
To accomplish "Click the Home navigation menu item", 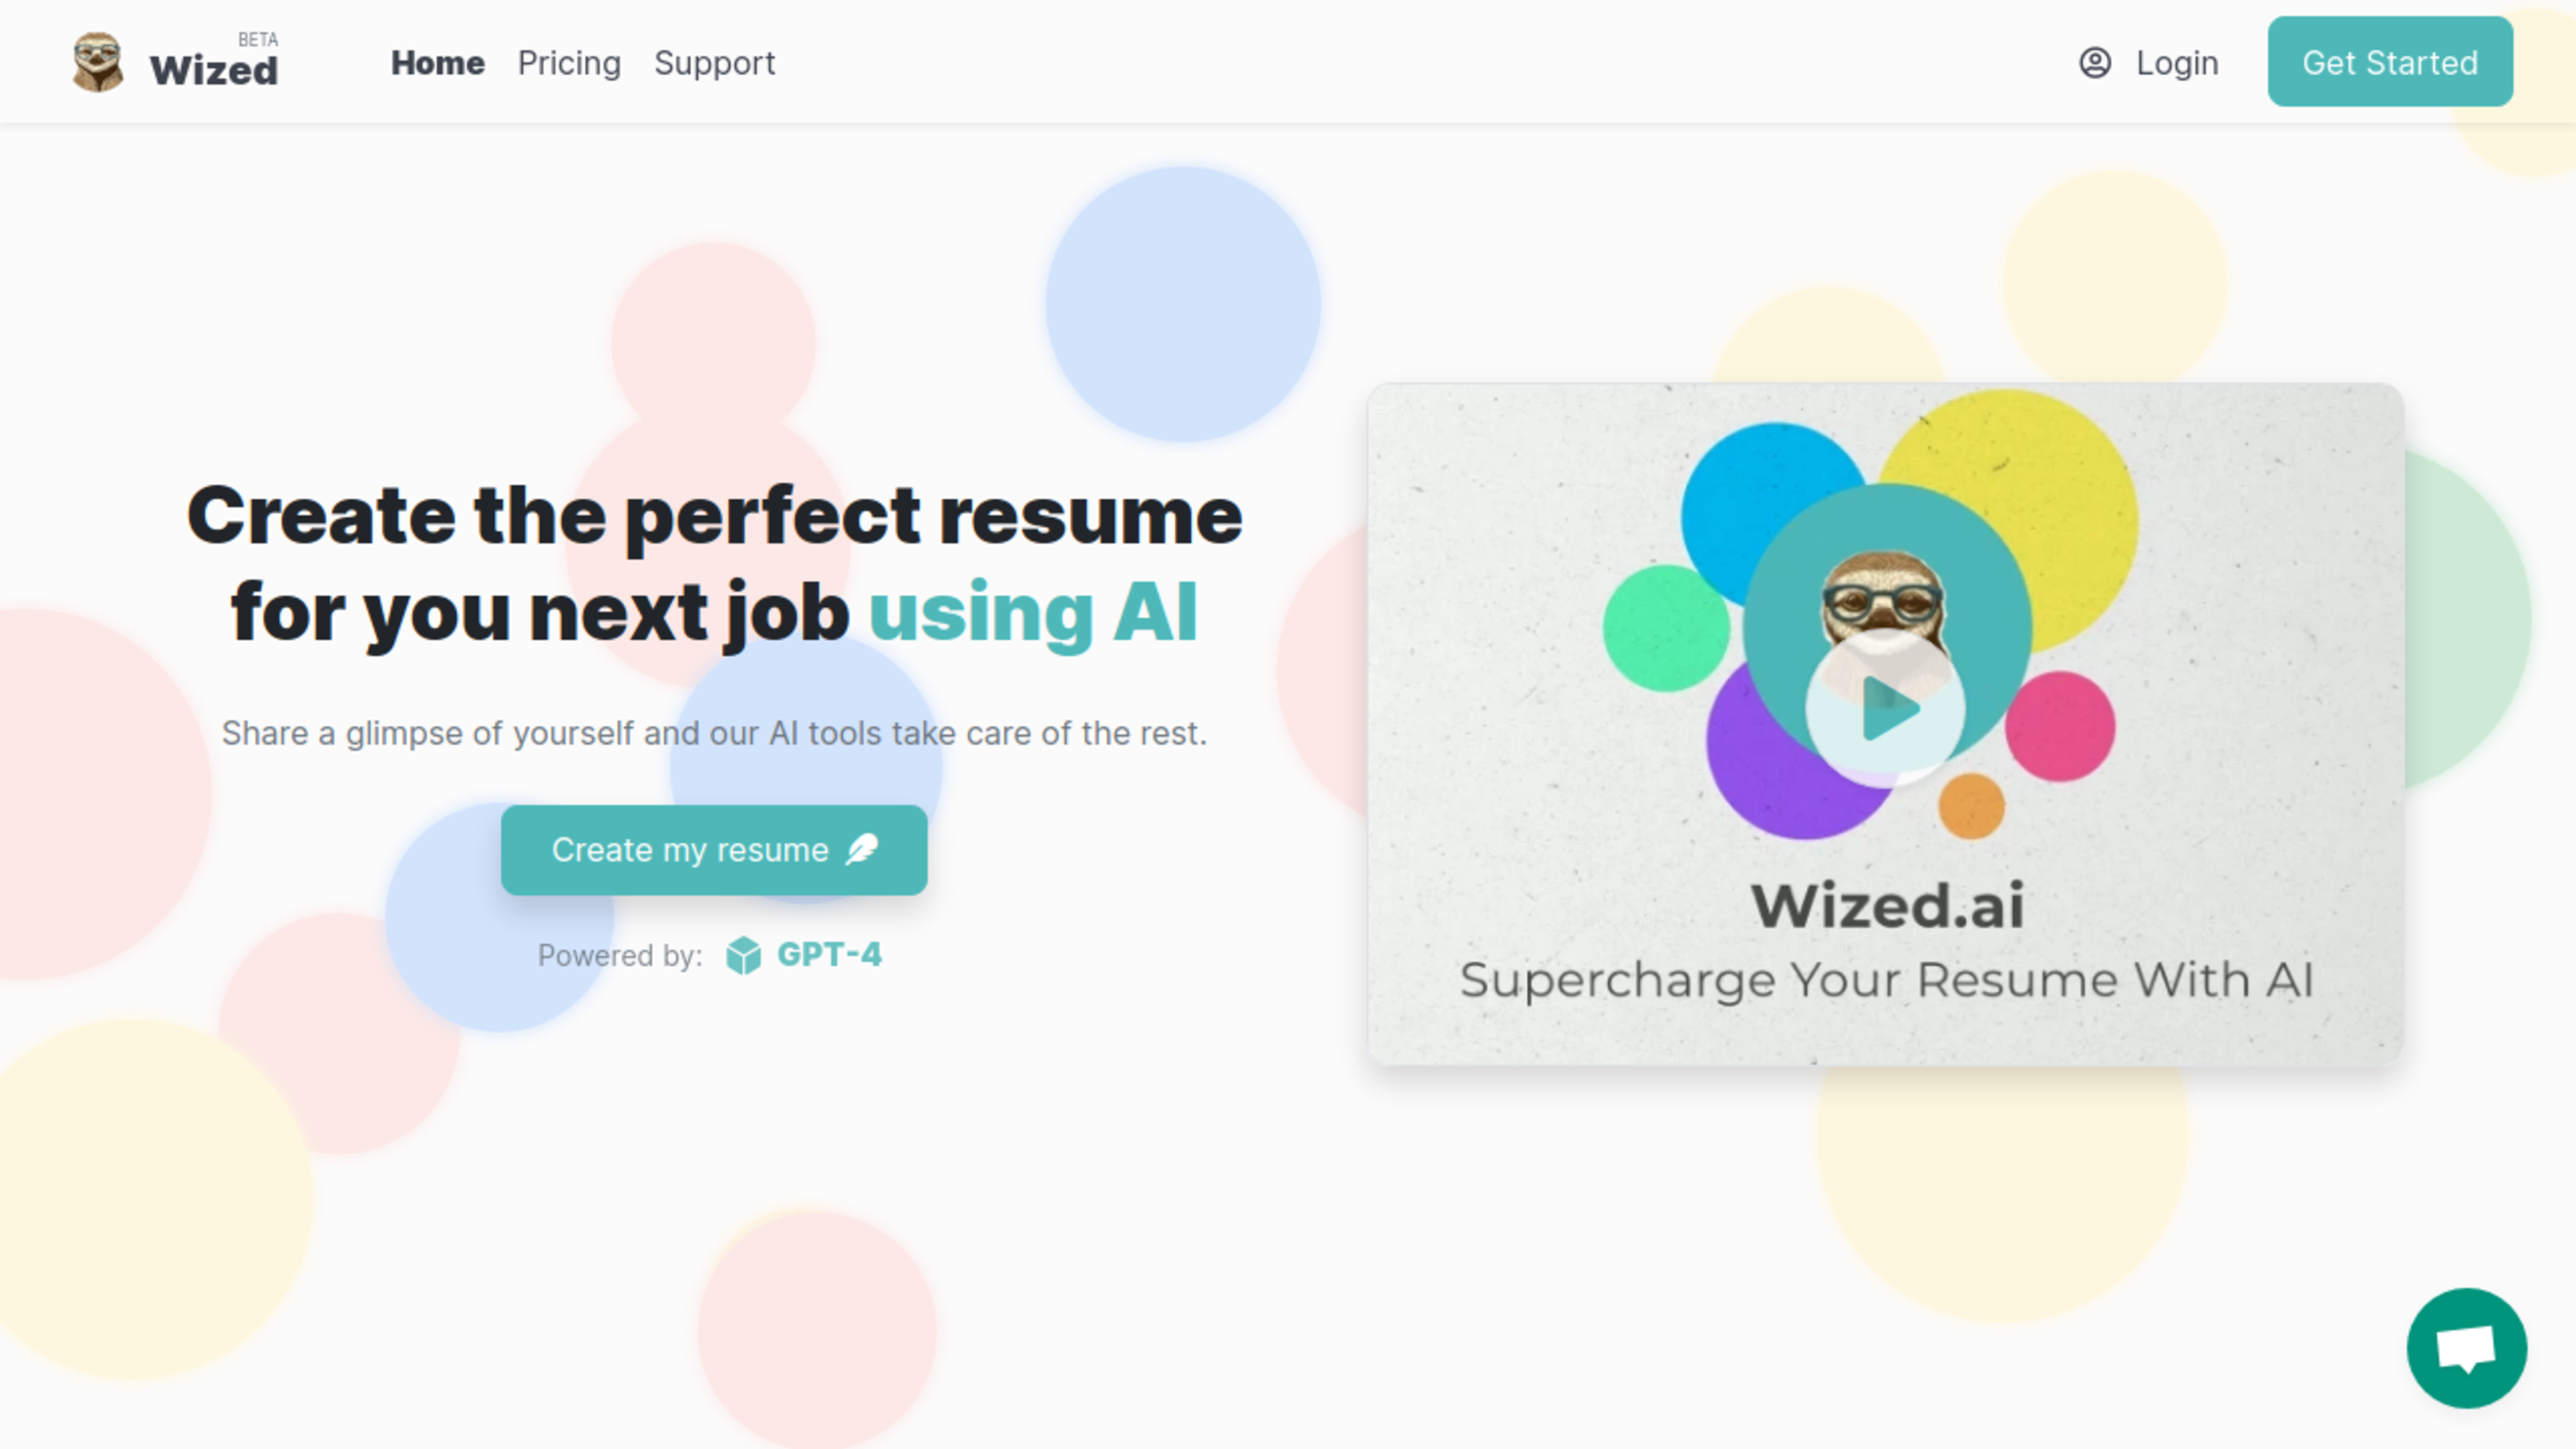I will coord(437,62).
